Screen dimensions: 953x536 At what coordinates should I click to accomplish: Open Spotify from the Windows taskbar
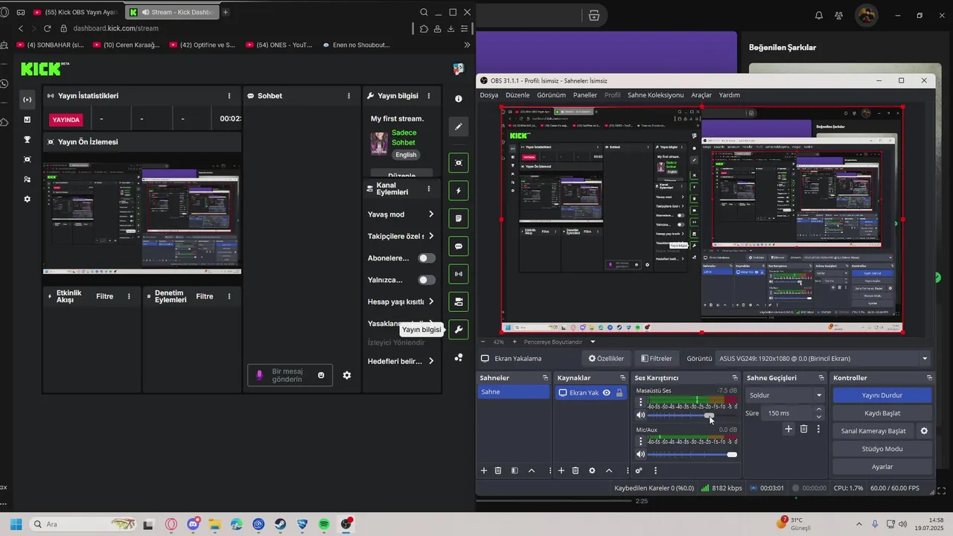tap(325, 525)
